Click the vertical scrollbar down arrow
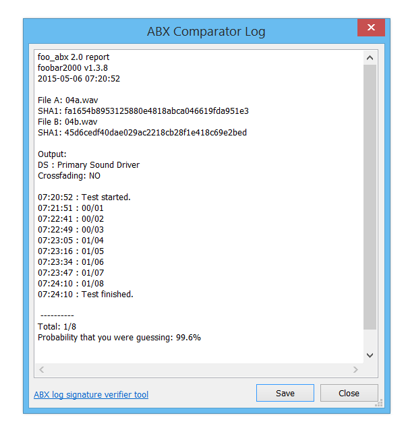Viewport: 408px width, 432px height. point(370,355)
